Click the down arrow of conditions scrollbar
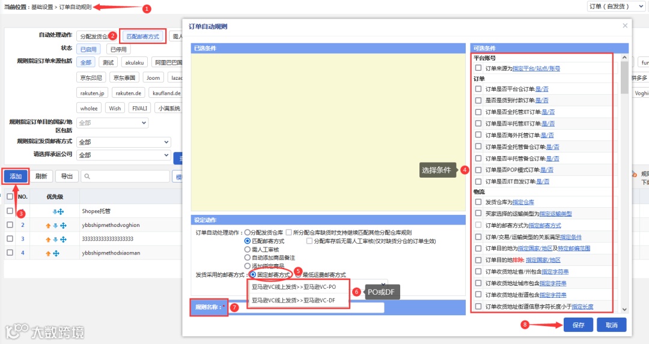Image resolution: width=649 pixels, height=344 pixels. [x=624, y=309]
